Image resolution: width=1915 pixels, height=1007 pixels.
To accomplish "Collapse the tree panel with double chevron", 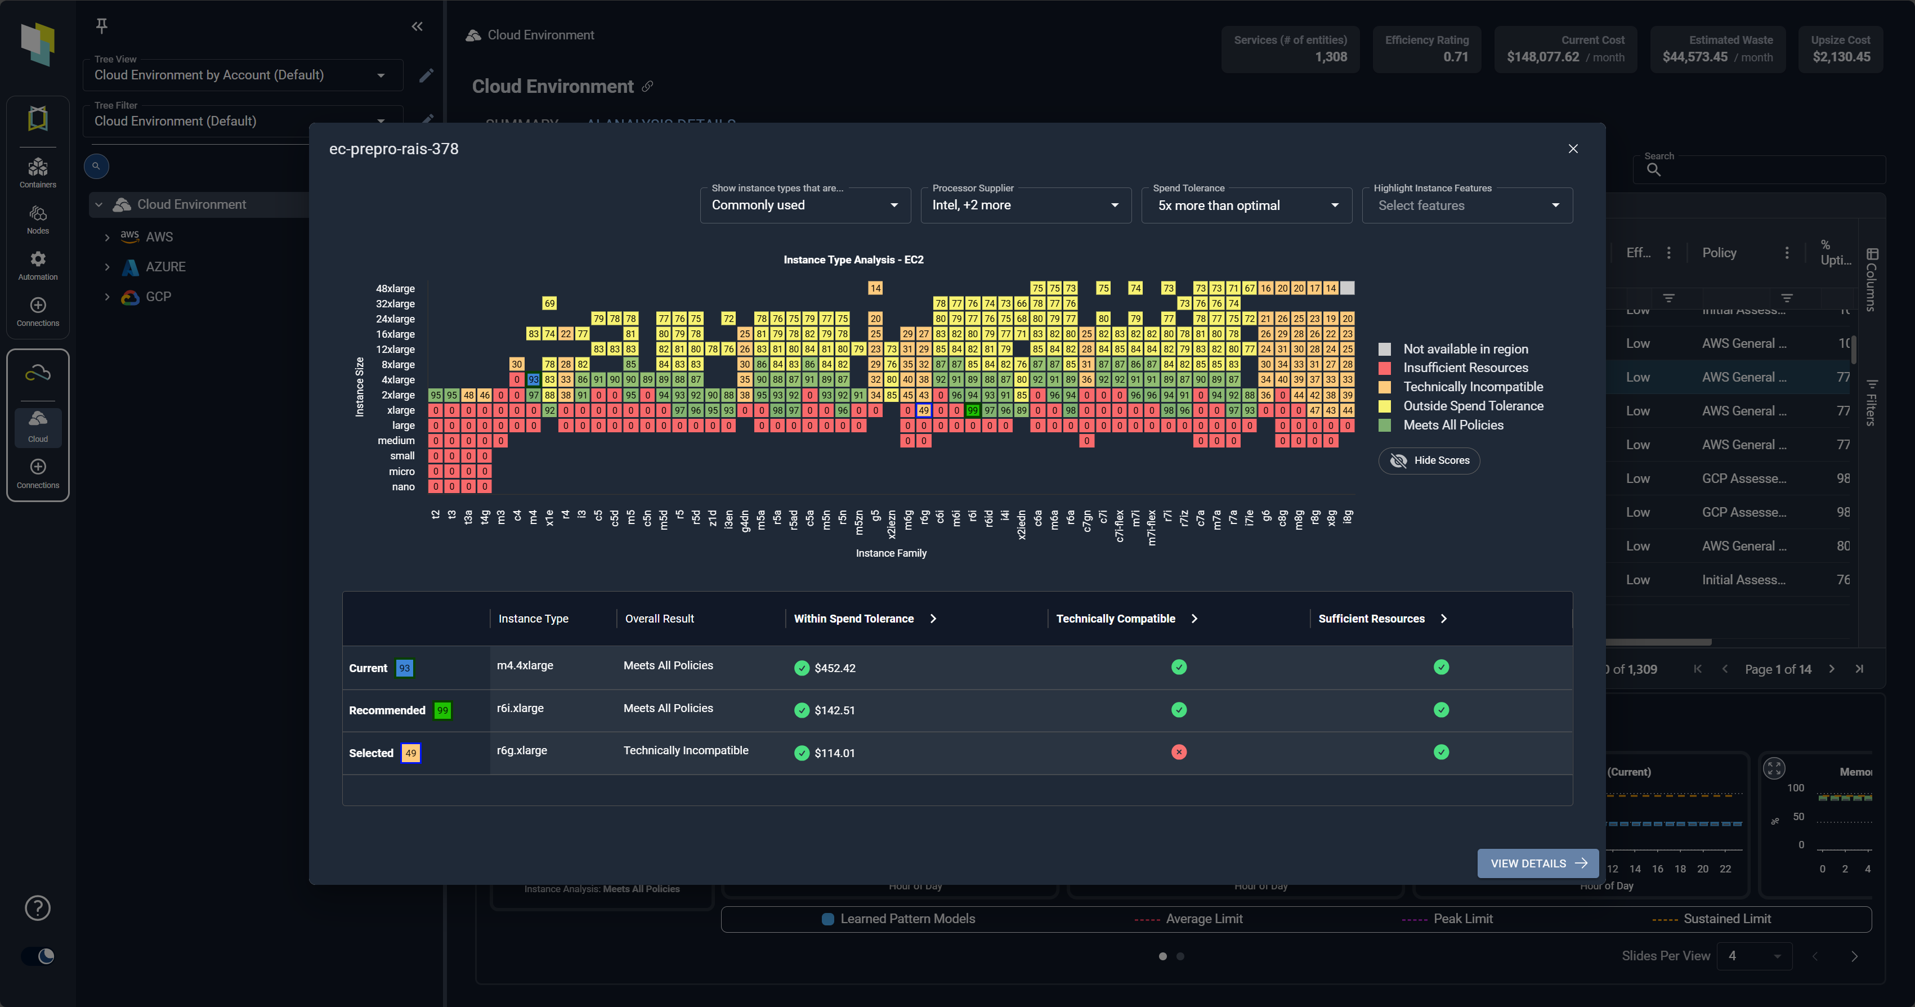I will [417, 27].
